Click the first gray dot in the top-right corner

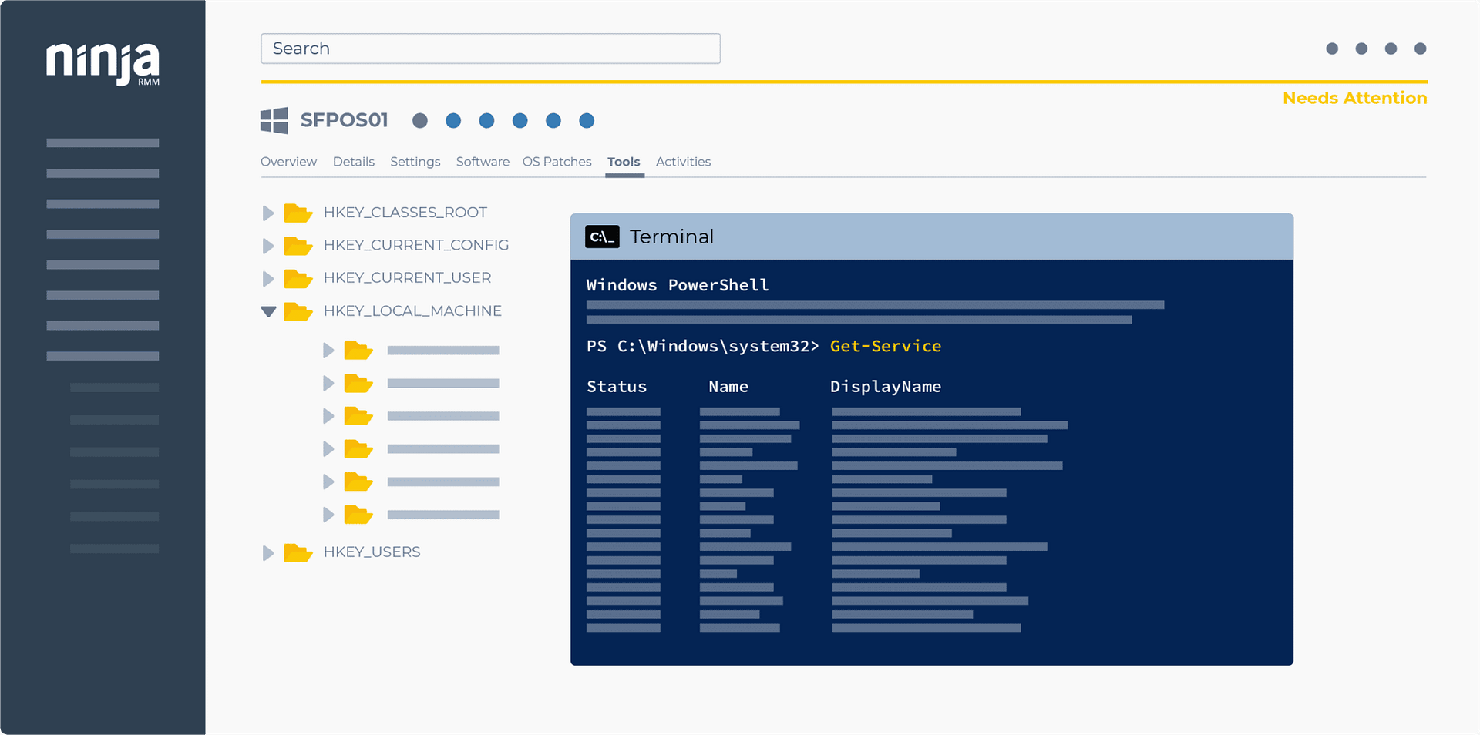(x=1332, y=49)
